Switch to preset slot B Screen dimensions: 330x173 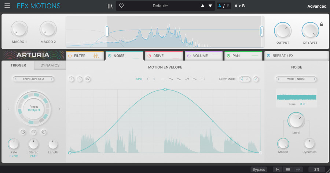tap(228, 6)
